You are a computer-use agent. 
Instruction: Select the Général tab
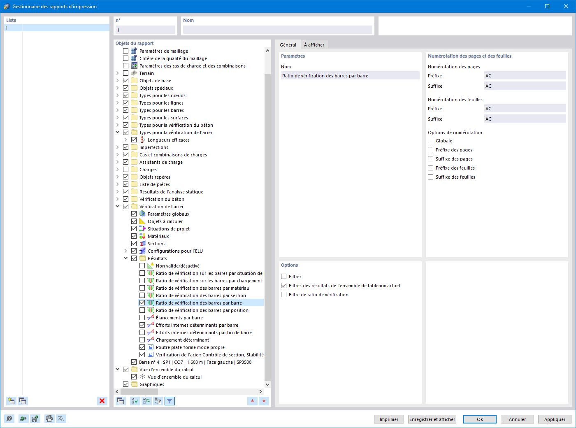[x=288, y=45]
